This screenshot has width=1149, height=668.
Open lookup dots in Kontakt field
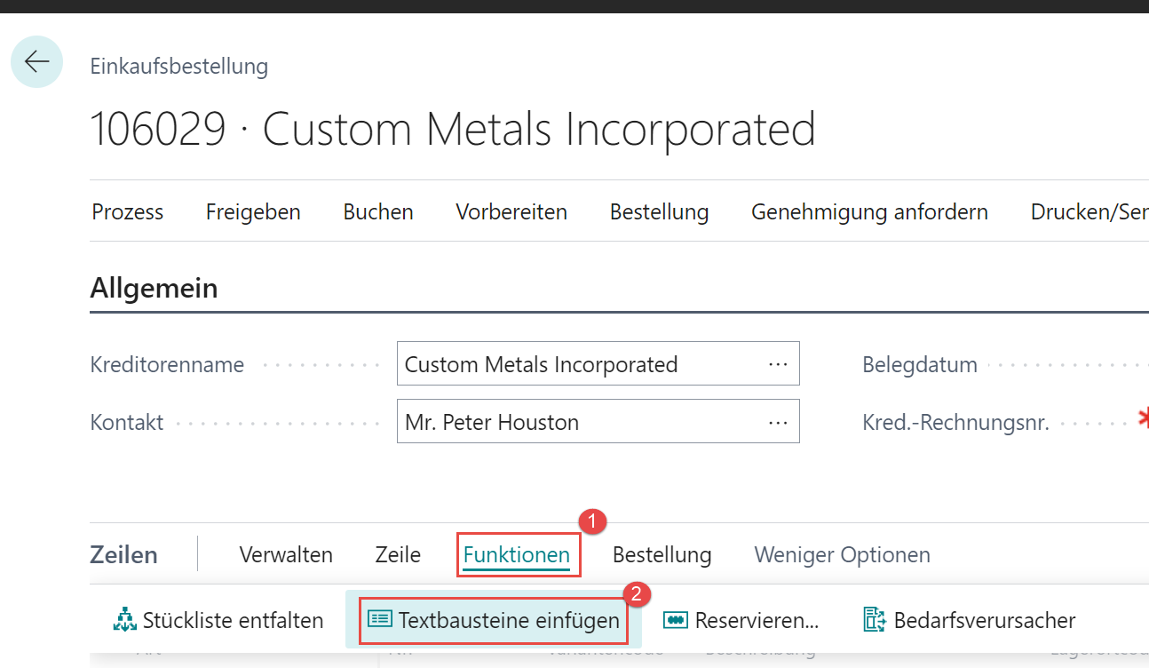(x=779, y=422)
